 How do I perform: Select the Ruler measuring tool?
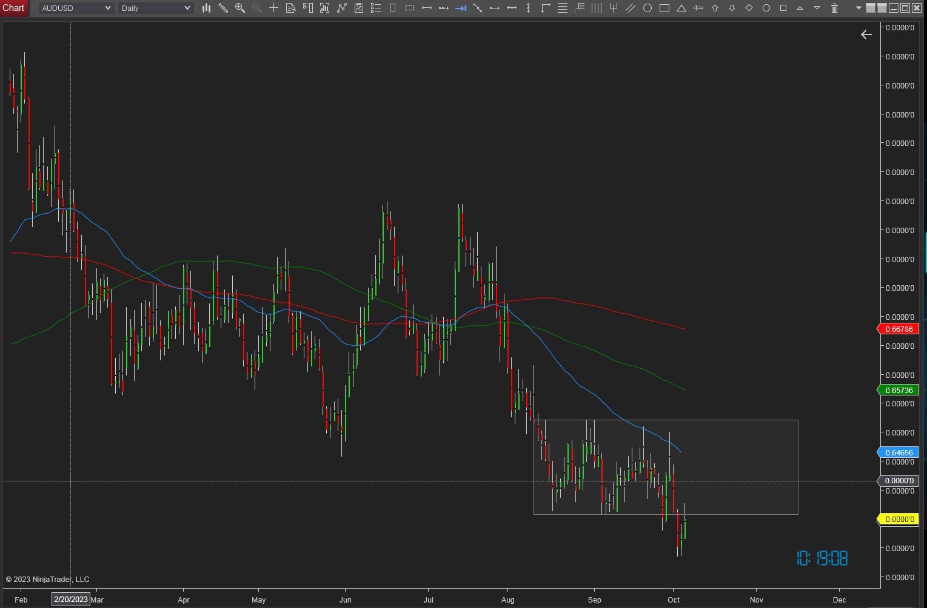pos(698,8)
